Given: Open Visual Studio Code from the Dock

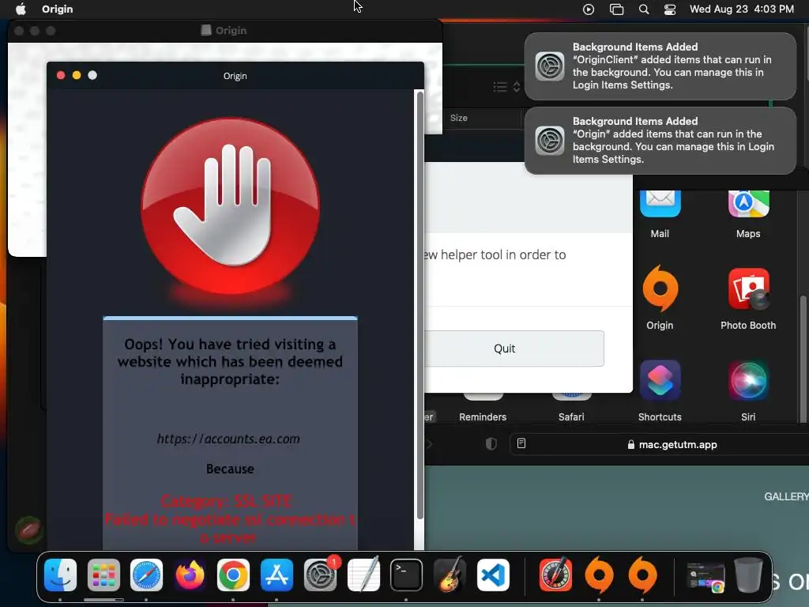Looking at the screenshot, I should pos(493,575).
